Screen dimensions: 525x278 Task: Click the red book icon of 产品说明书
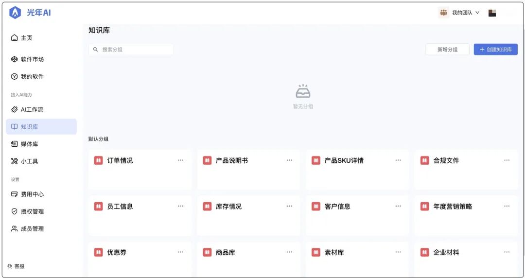(207, 160)
